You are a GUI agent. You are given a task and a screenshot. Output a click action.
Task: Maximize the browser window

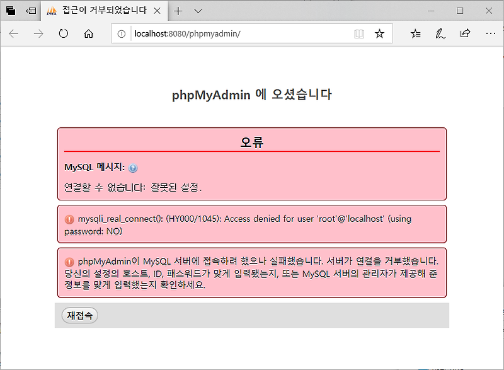coord(460,11)
